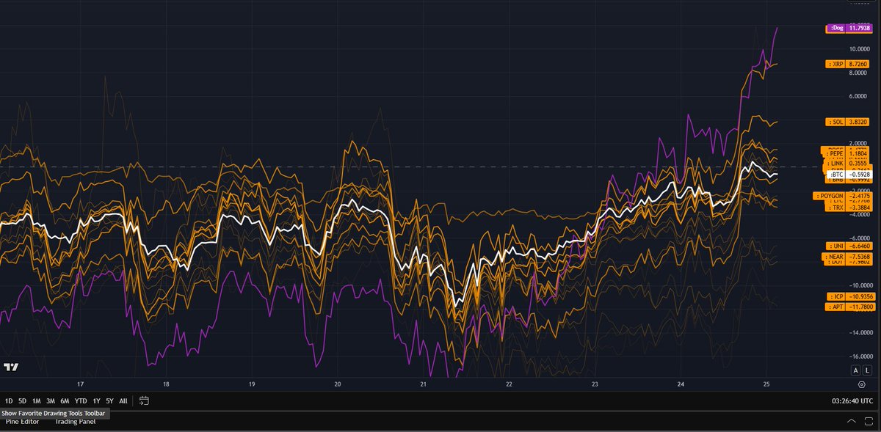The width and height of the screenshot is (881, 432).
Task: Set the chart range to 3M
Action: click(x=51, y=400)
